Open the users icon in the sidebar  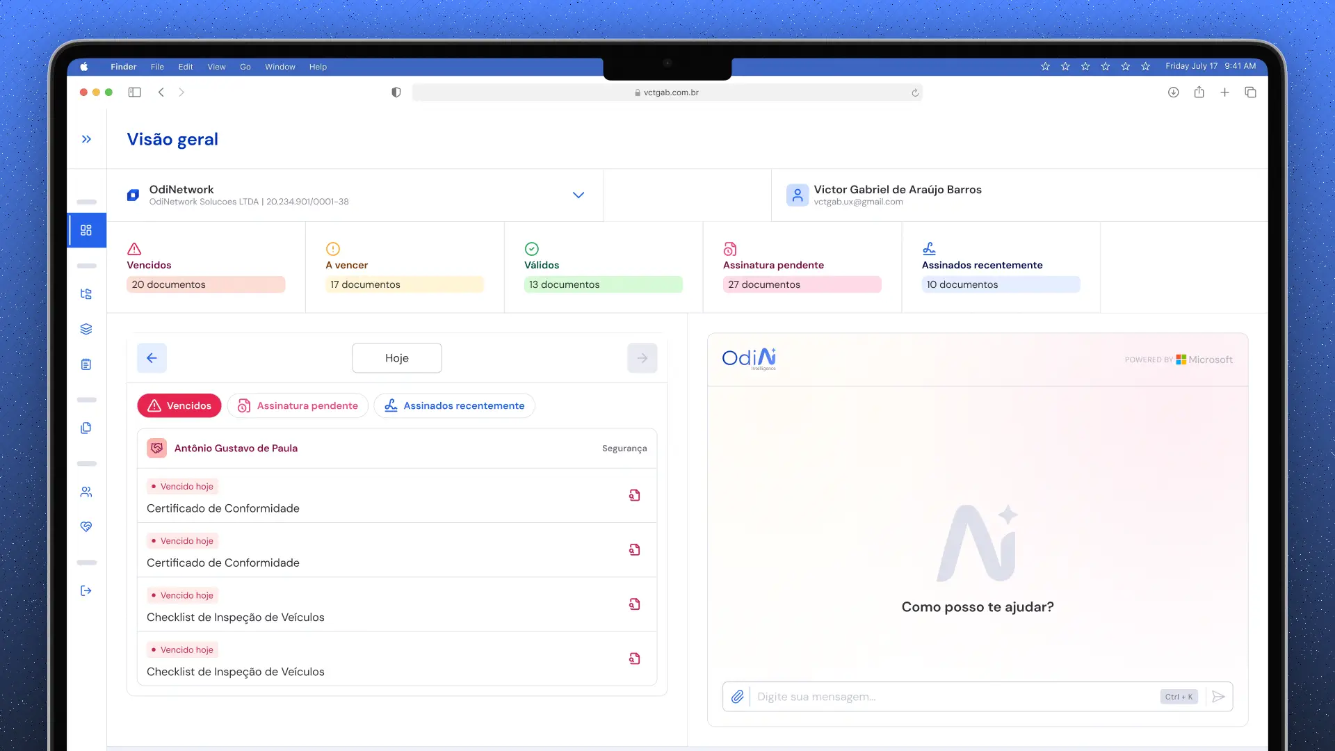(86, 492)
